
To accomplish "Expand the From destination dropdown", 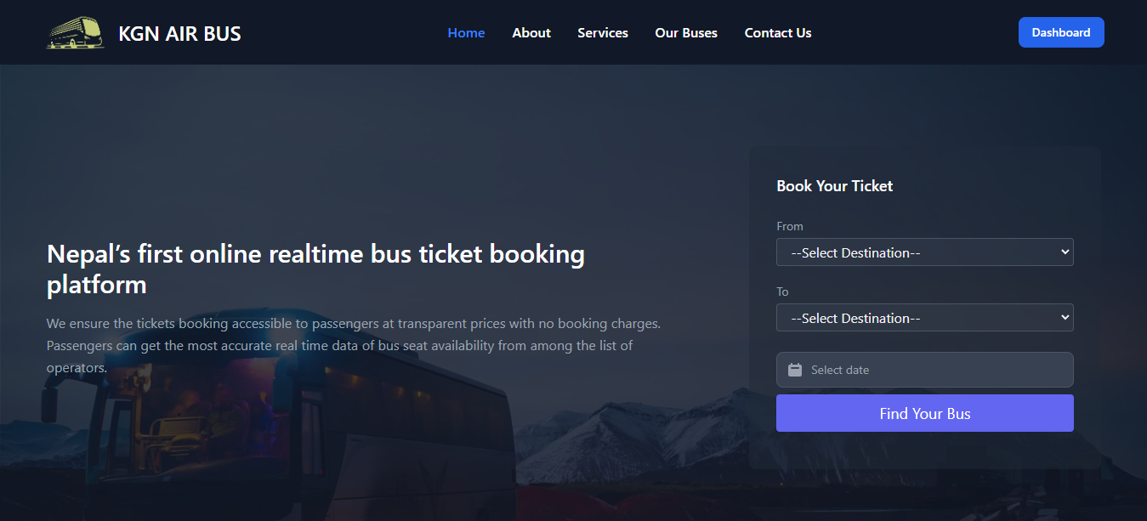I will 924,252.
